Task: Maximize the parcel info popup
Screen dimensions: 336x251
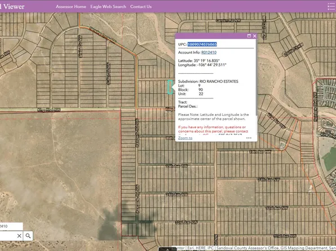Action: tap(249, 36)
